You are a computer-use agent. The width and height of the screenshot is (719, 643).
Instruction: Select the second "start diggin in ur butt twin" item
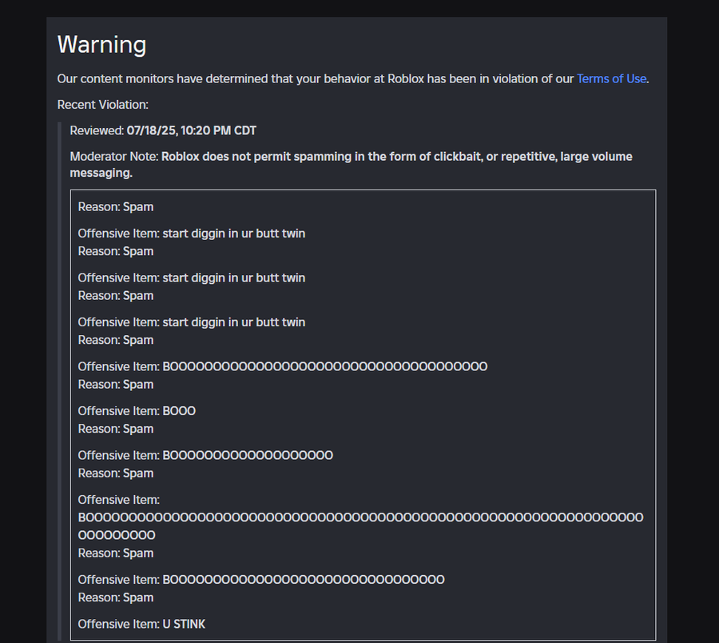click(233, 278)
